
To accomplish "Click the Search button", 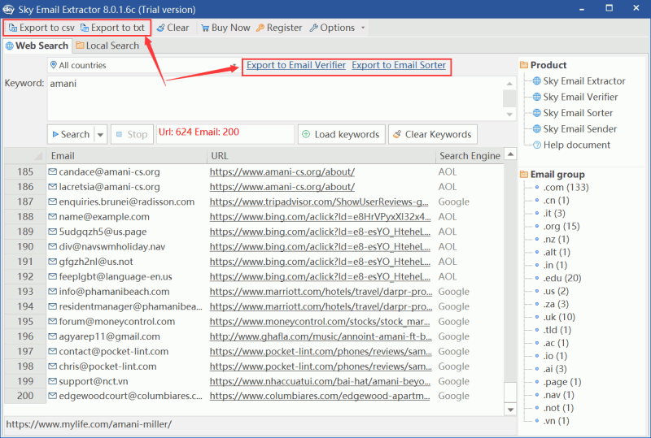I will [x=71, y=134].
